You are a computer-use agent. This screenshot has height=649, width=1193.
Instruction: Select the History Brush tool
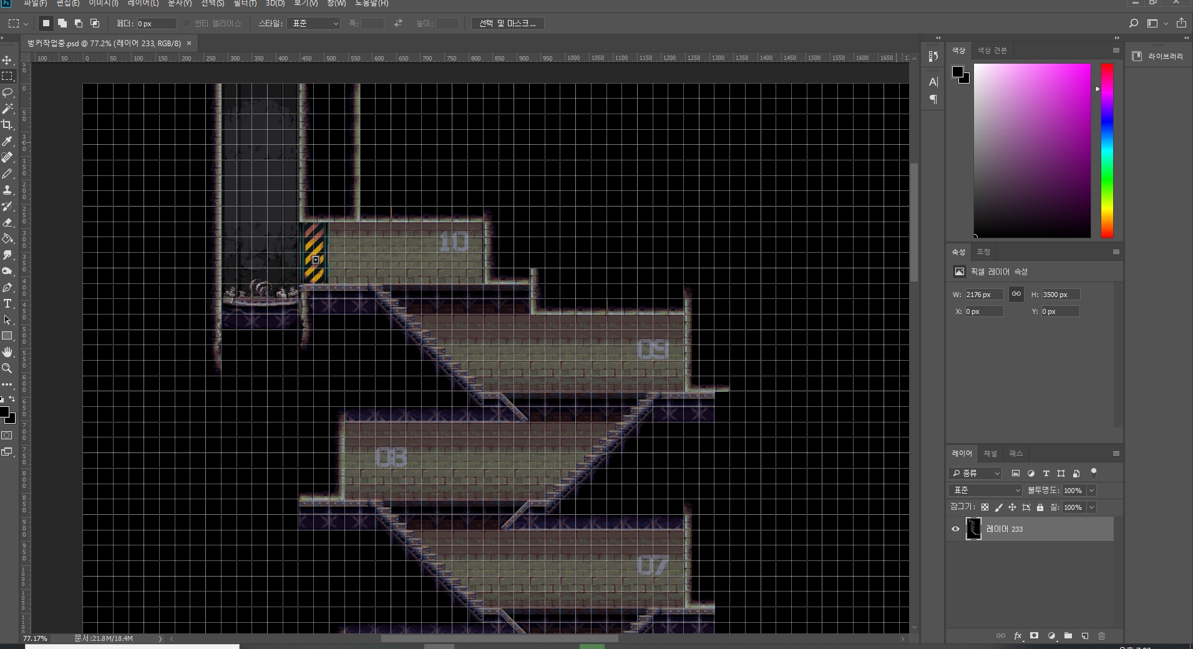[7, 206]
